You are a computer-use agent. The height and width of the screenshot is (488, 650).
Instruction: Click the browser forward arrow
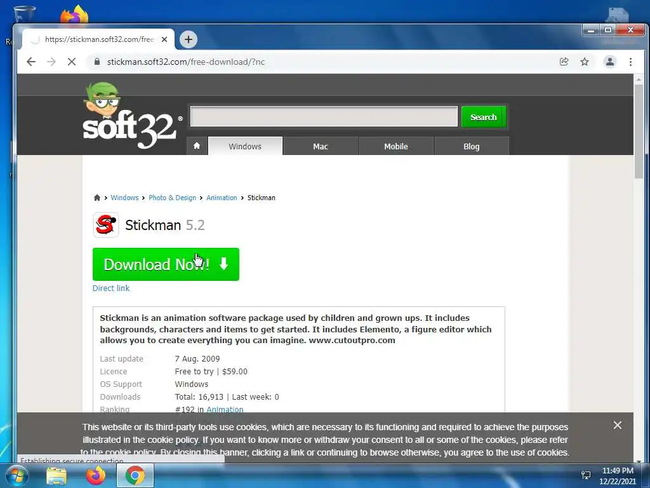pos(51,62)
